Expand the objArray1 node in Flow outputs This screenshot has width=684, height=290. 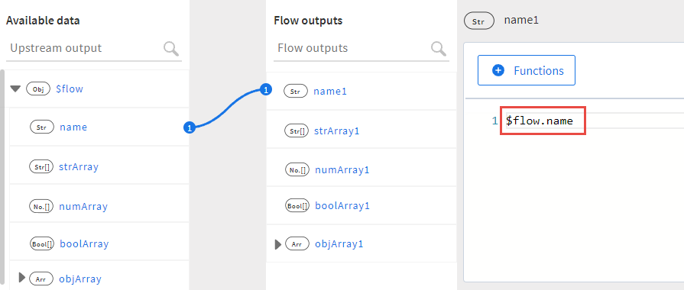coord(278,244)
